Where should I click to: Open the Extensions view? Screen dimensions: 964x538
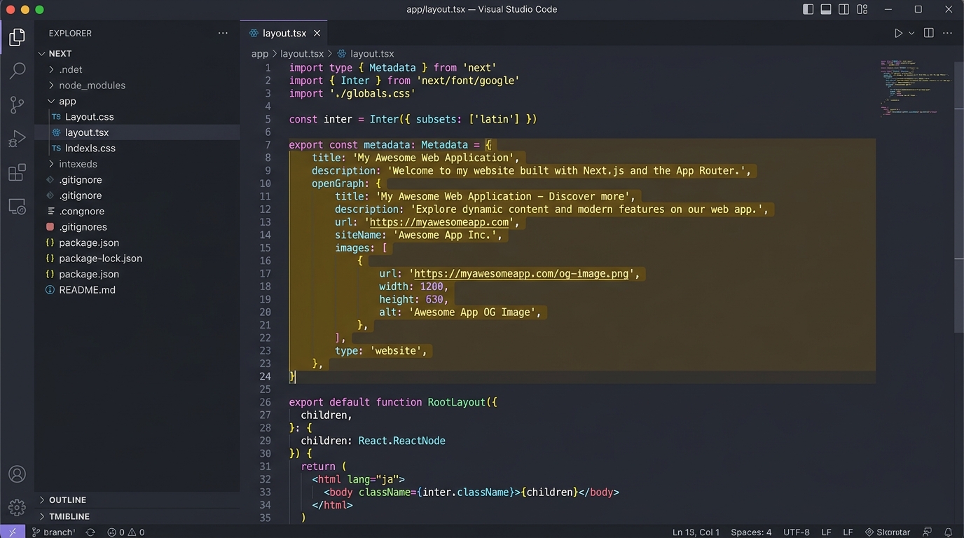[x=17, y=172]
